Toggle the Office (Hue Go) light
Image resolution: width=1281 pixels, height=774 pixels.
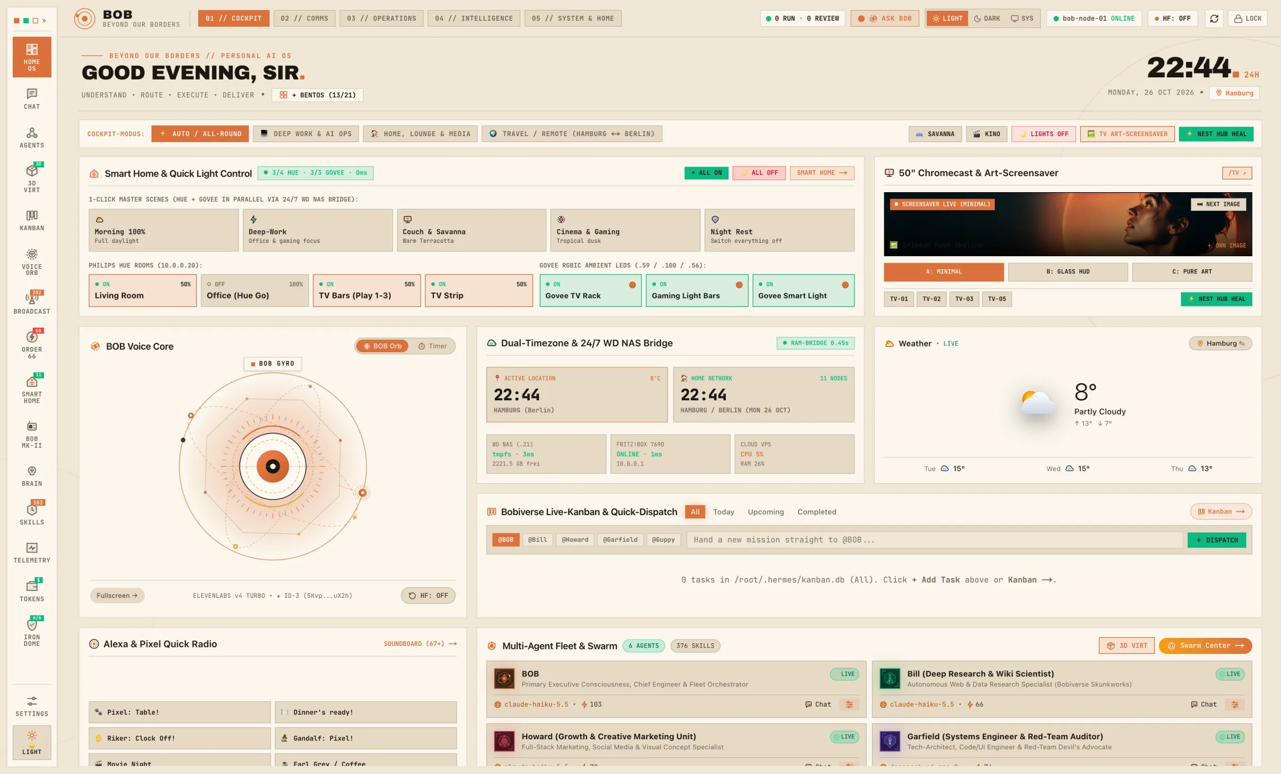[255, 290]
